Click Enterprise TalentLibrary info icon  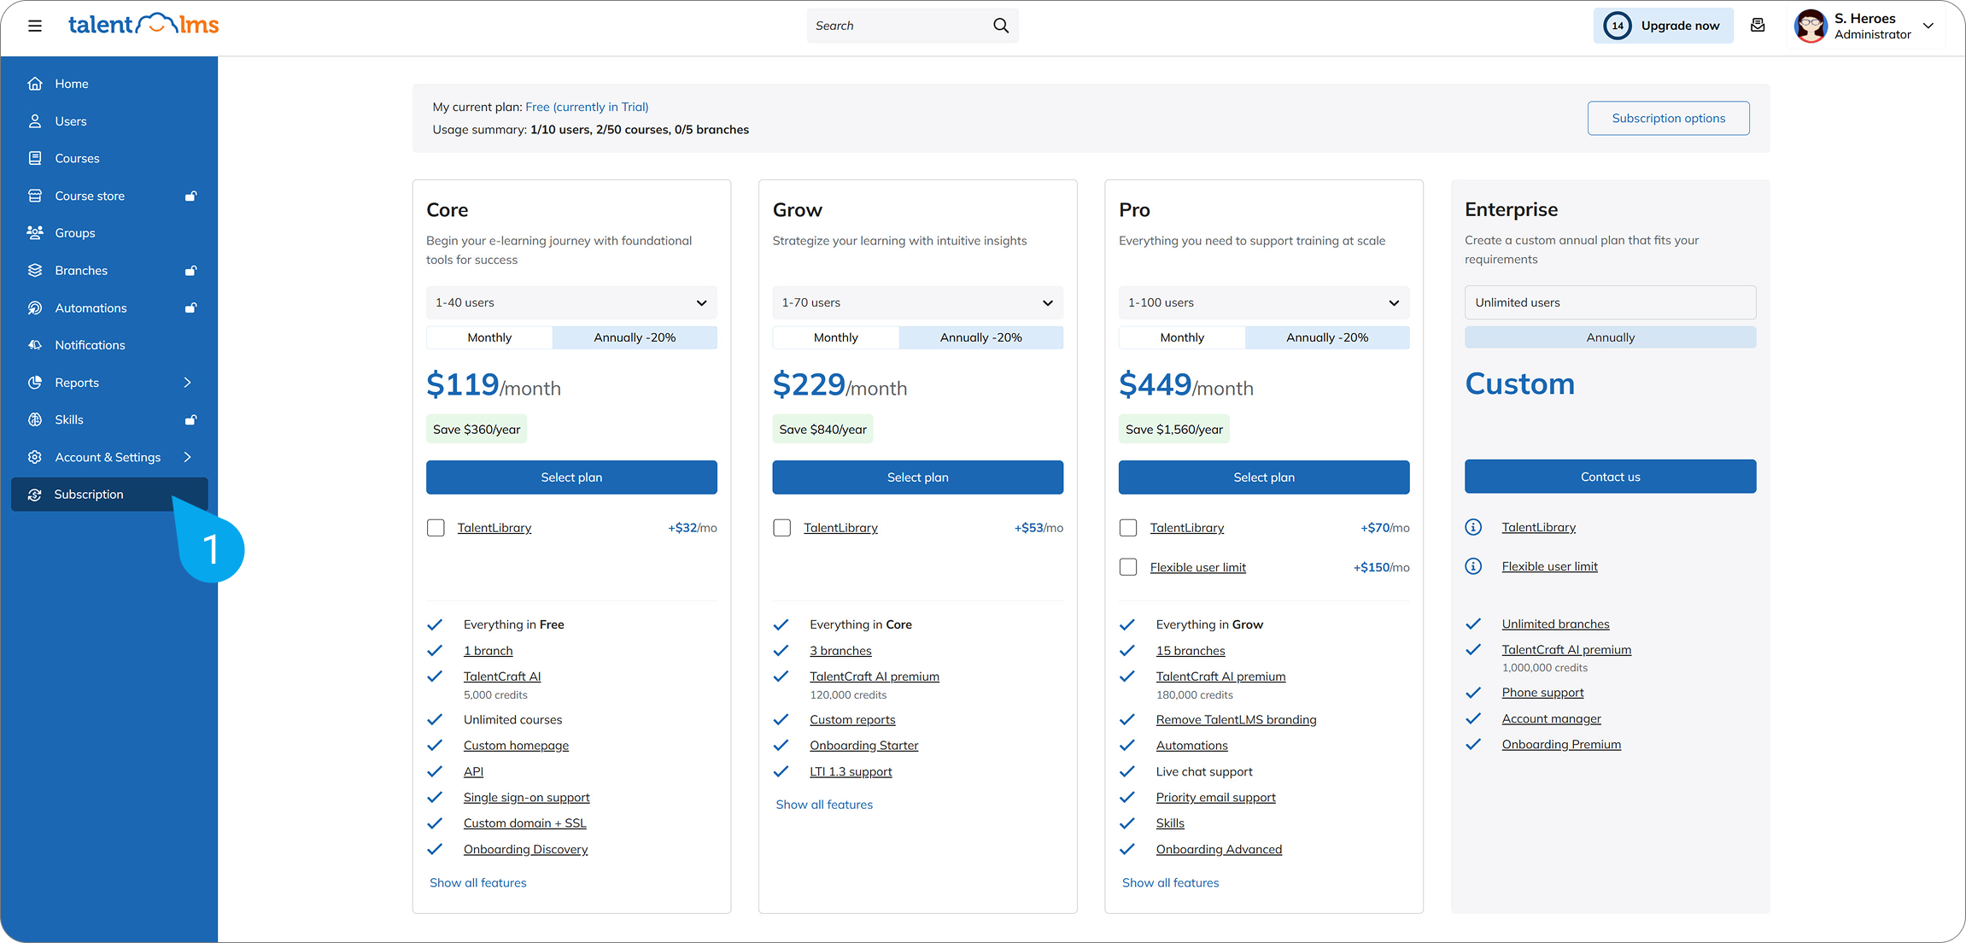1473,527
